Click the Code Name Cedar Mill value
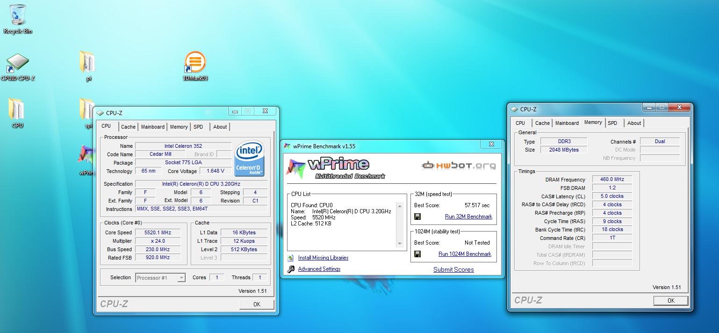Screen dimensions: 719x333 tap(160, 154)
